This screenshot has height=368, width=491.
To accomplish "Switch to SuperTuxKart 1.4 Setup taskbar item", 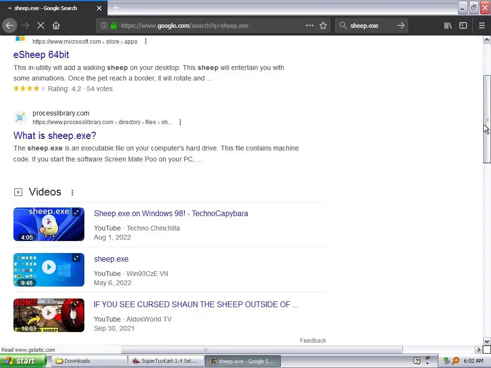I will pos(166,361).
